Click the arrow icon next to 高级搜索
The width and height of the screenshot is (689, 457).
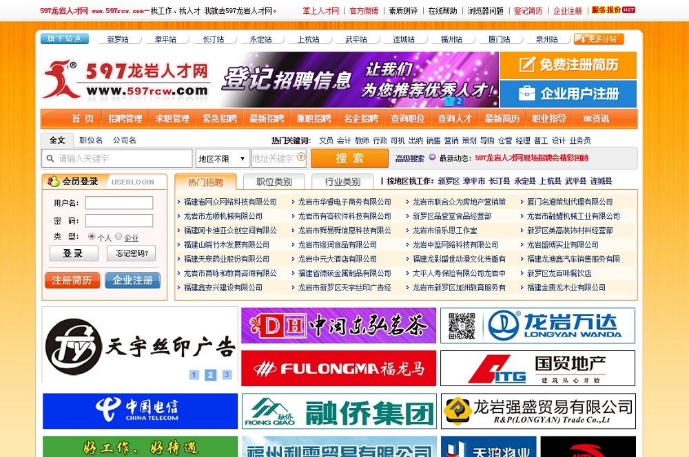pos(433,157)
